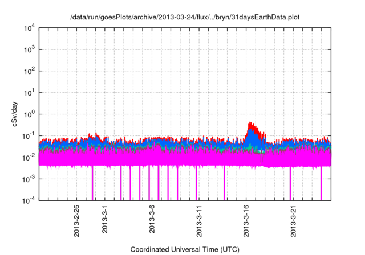Click the 10^-1 y-axis tick label
The height and width of the screenshot is (255, 365).
29,136
